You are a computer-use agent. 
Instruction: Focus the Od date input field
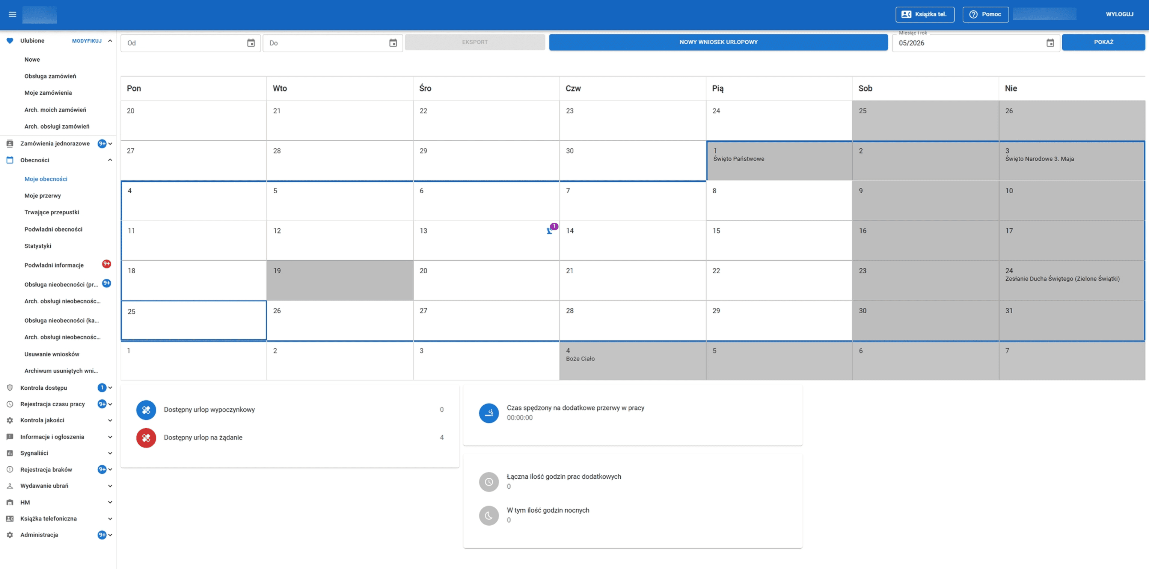(191, 43)
